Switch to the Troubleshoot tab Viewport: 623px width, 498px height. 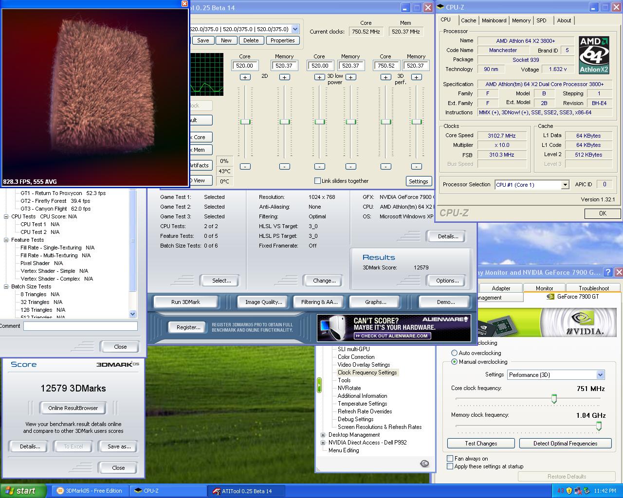pos(594,288)
